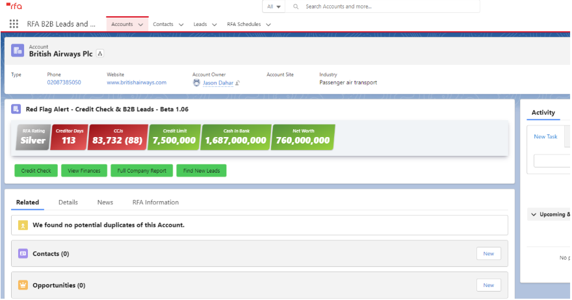Click the search magnifier icon
The image size is (572, 300).
pyautogui.click(x=296, y=6)
